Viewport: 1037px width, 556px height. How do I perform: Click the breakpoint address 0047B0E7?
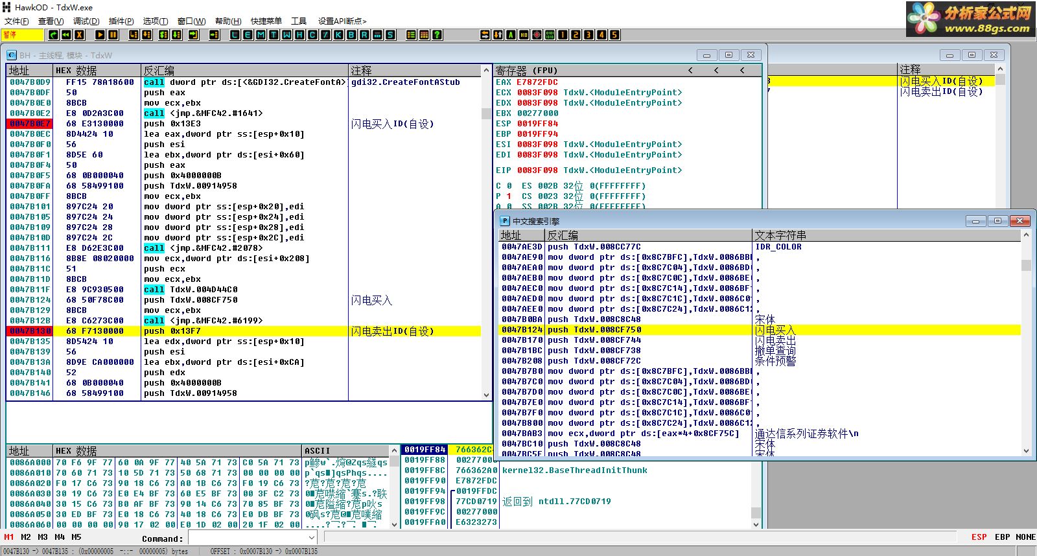30,124
